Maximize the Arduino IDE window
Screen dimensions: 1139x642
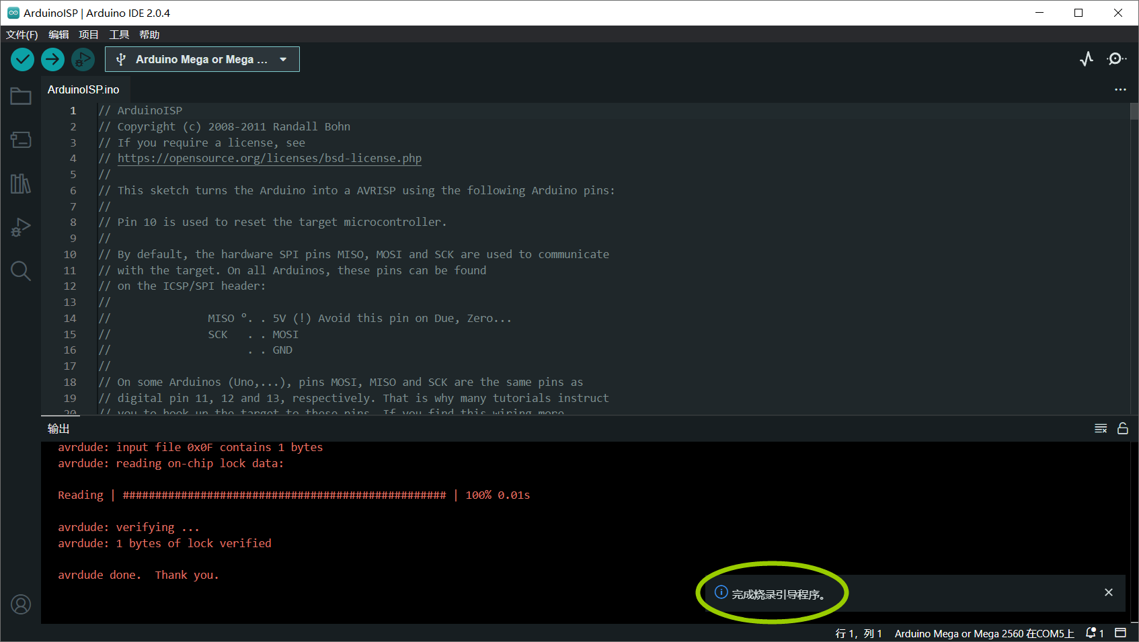(1078, 13)
